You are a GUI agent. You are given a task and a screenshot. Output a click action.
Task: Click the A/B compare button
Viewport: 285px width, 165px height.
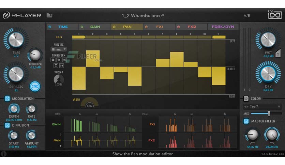[247, 16]
